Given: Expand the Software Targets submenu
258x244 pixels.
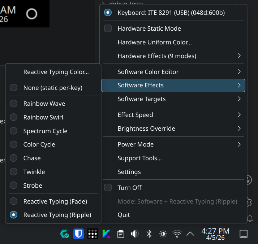Looking at the screenshot, I should pyautogui.click(x=173, y=99).
